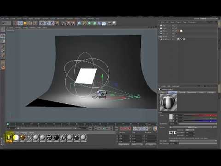Open the texture Sampling dropdown
Screen dimensions: 221x166
(190, 130)
